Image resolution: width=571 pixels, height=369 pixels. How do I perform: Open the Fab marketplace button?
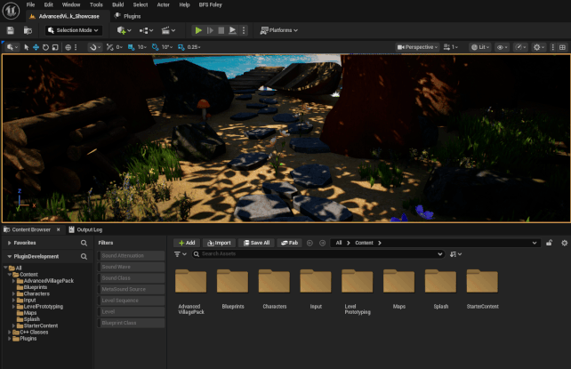(x=290, y=243)
